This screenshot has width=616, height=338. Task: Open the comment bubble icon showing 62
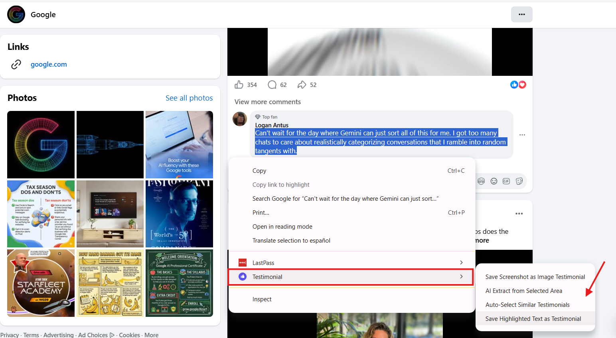point(272,85)
